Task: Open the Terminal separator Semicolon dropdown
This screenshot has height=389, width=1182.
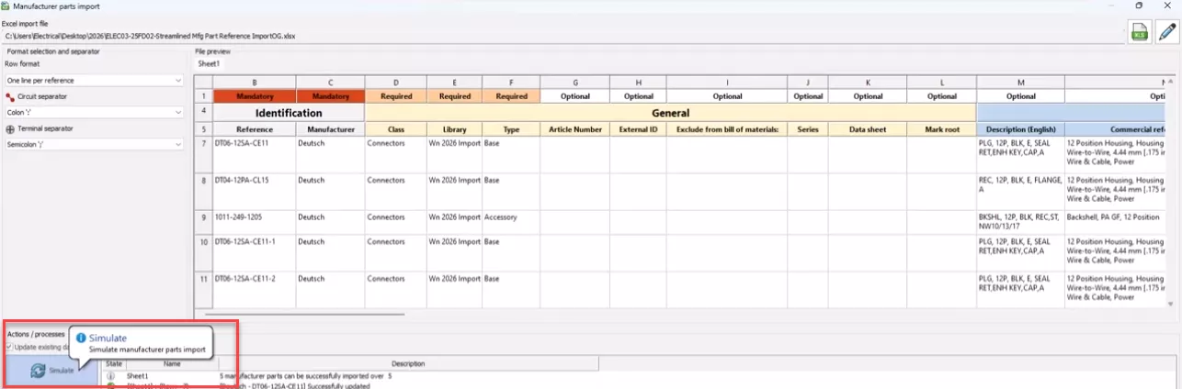Action: [x=94, y=144]
